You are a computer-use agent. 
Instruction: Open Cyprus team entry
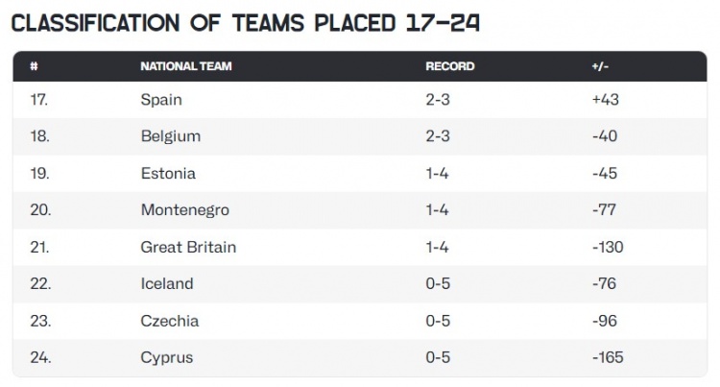click(x=167, y=357)
